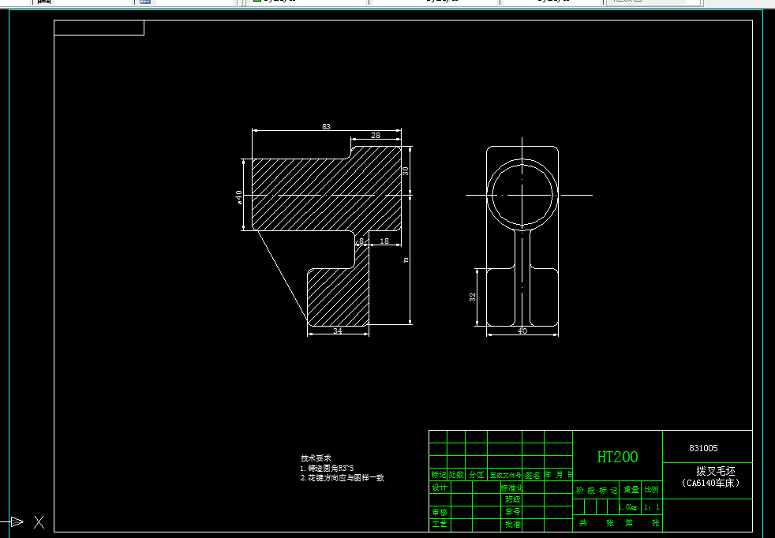Click the 处数 title block cell
This screenshot has width=775, height=538.
[456, 475]
